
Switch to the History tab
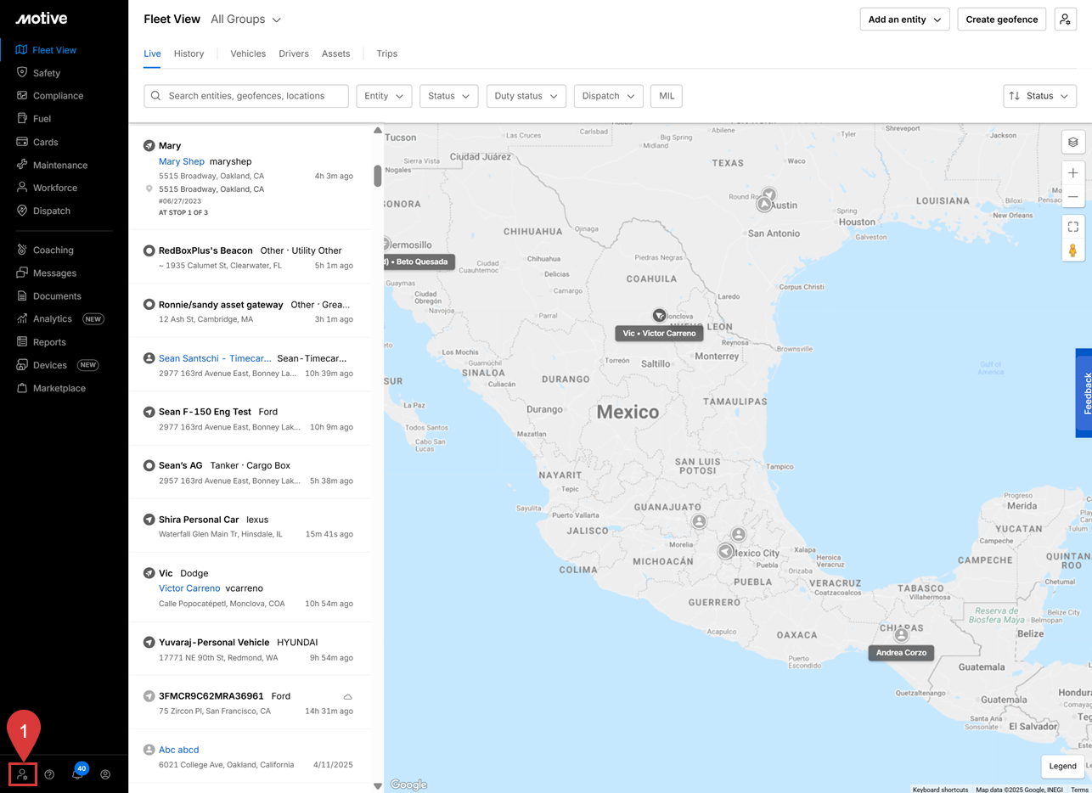(189, 53)
